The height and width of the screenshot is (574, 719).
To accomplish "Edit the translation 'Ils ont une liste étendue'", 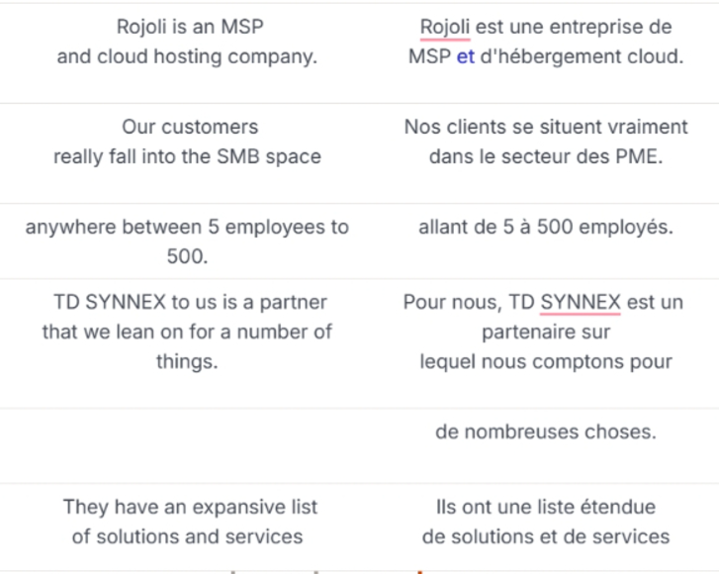I will click(546, 507).
